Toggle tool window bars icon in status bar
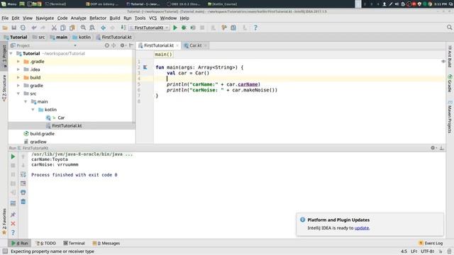The width and height of the screenshot is (454, 255). [5, 251]
